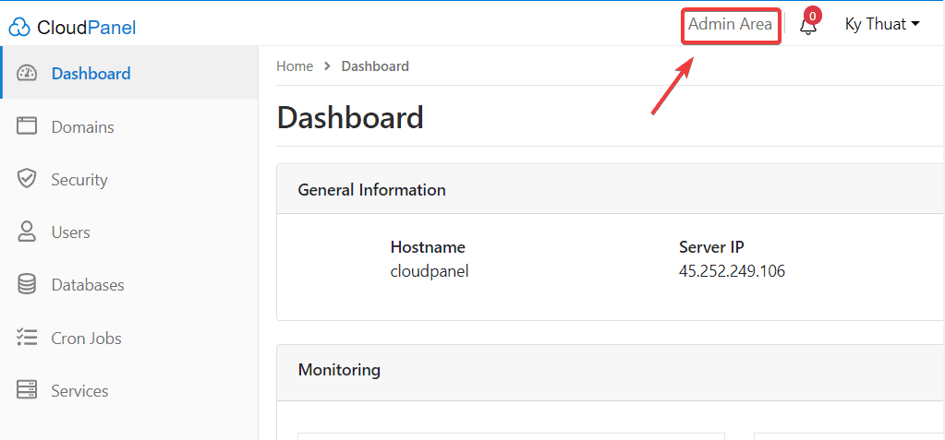
Task: Click the CloudPanel cloud logo icon
Action: (19, 28)
